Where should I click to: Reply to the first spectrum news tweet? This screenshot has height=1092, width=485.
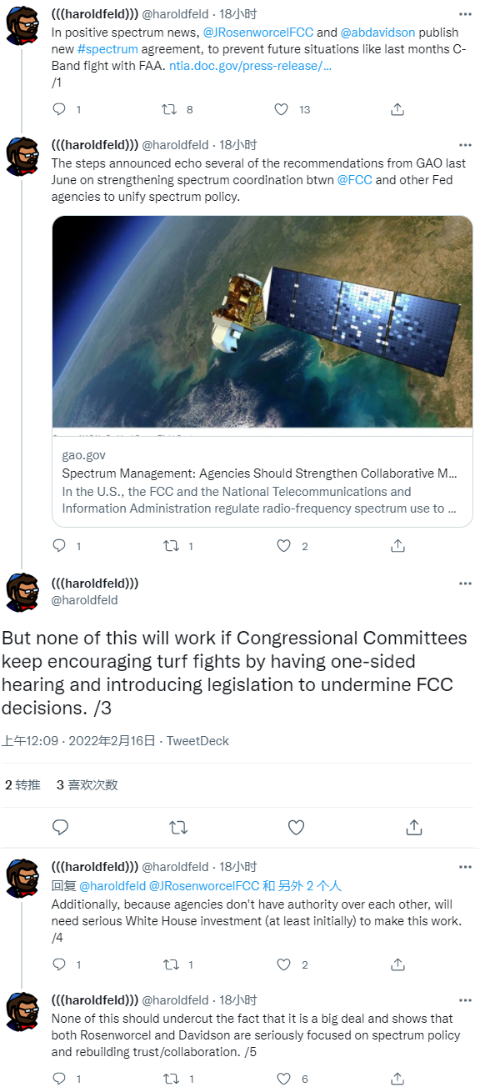57,108
